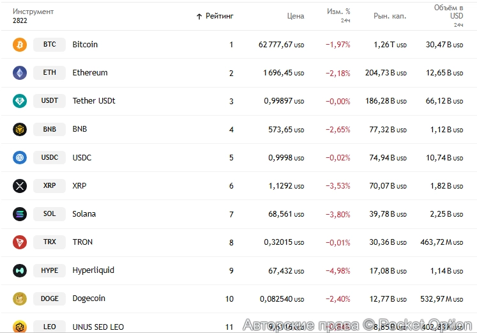Click the blue USDC coin icon

coord(20,158)
